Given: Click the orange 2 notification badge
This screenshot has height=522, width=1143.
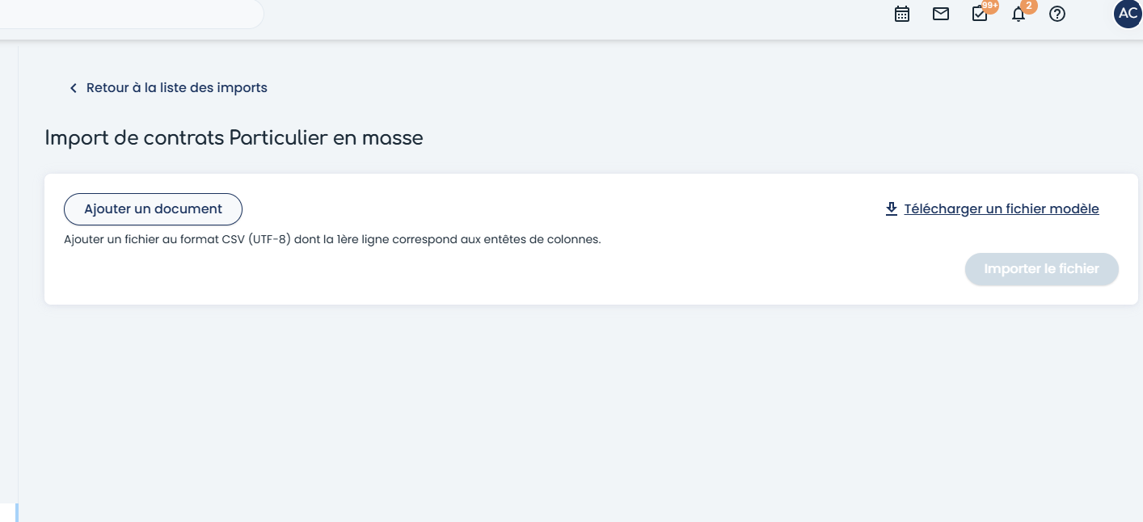Looking at the screenshot, I should tap(1028, 6).
